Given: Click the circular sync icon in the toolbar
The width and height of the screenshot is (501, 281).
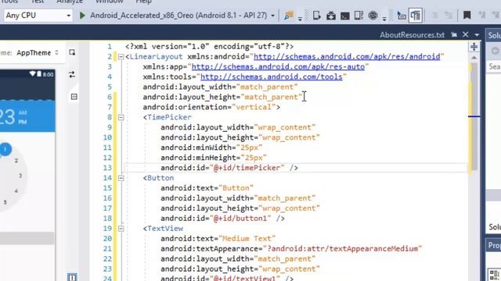Looking at the screenshot, I should click(373, 16).
